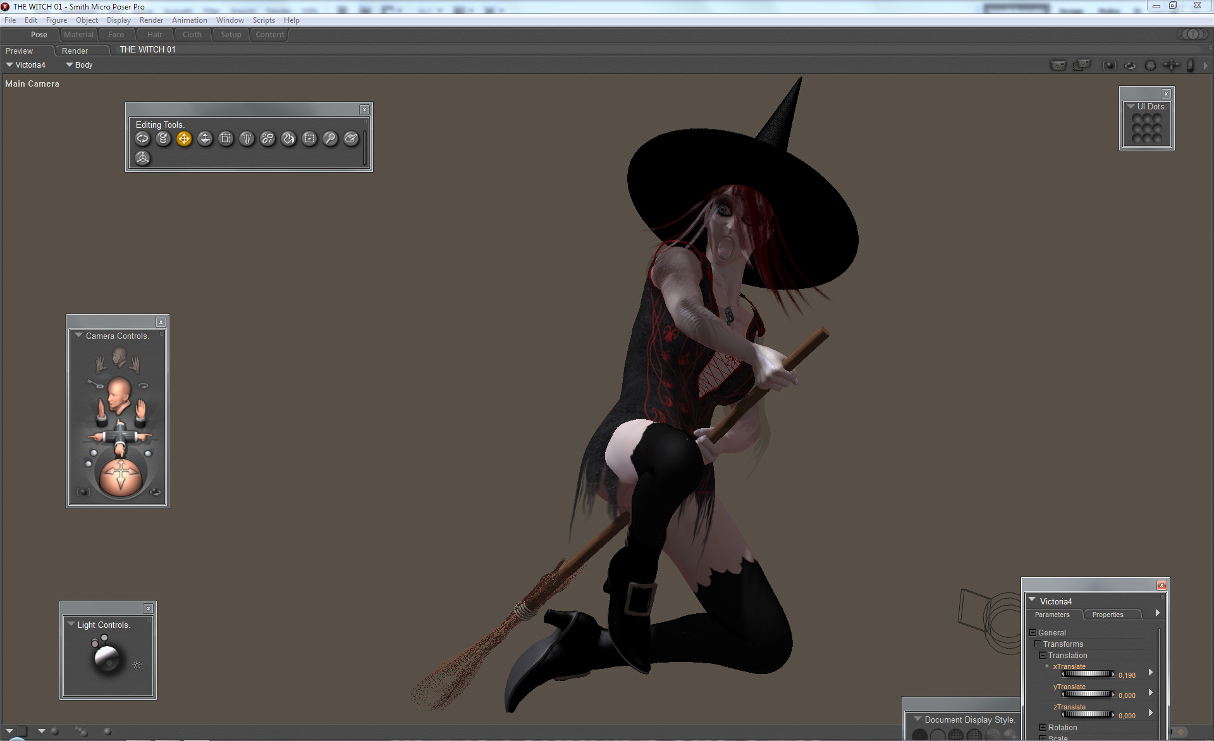
Task: Open the Animation menu
Action: (x=189, y=20)
